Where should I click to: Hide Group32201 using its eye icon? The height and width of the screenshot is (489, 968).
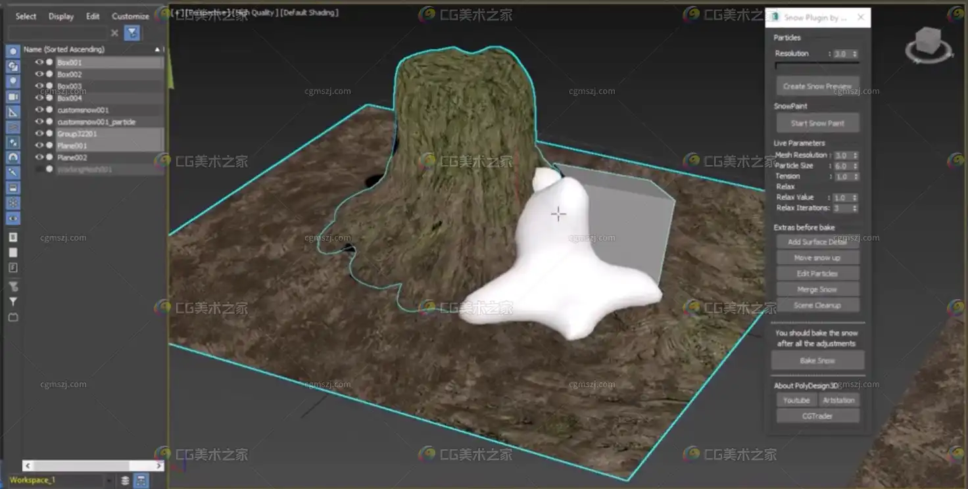tap(39, 133)
